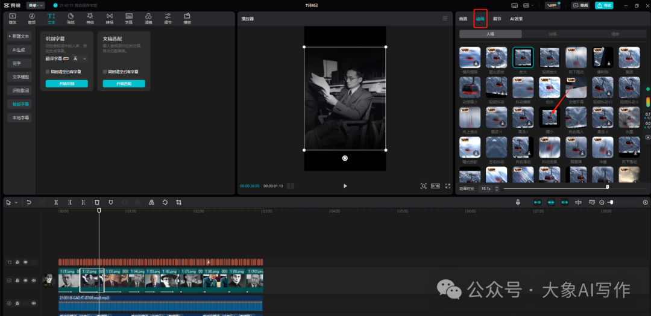Toggle eye visibility on the text track

click(25, 262)
